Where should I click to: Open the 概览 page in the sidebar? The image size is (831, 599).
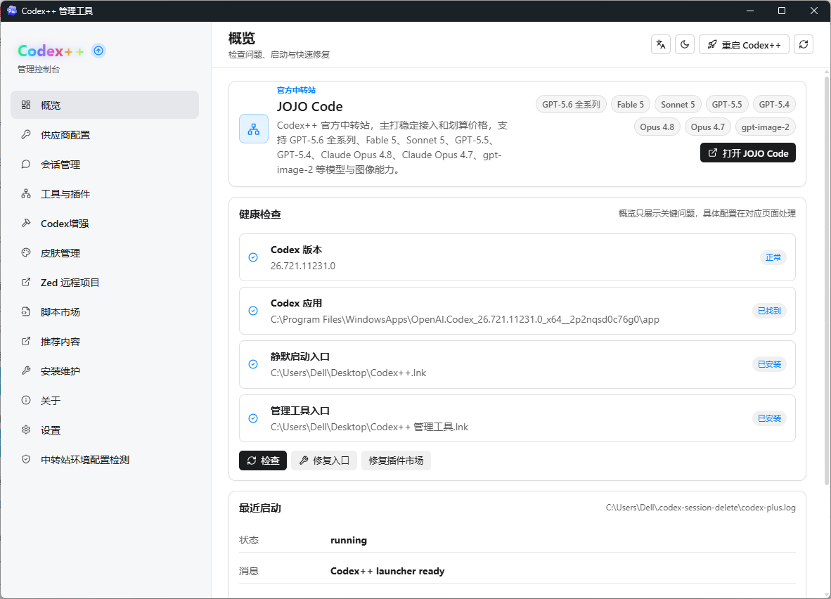tap(105, 105)
